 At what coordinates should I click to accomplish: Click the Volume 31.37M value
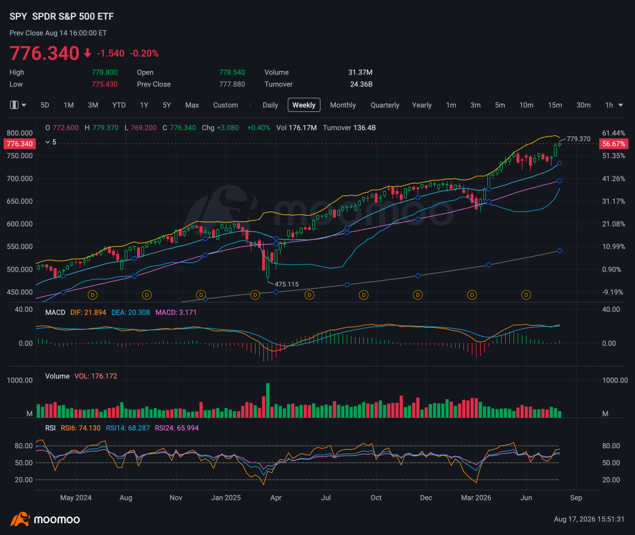coord(360,72)
